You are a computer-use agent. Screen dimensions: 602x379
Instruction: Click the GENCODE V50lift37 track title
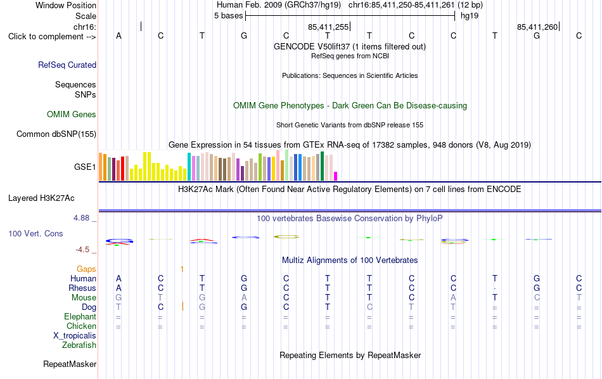[349, 46]
